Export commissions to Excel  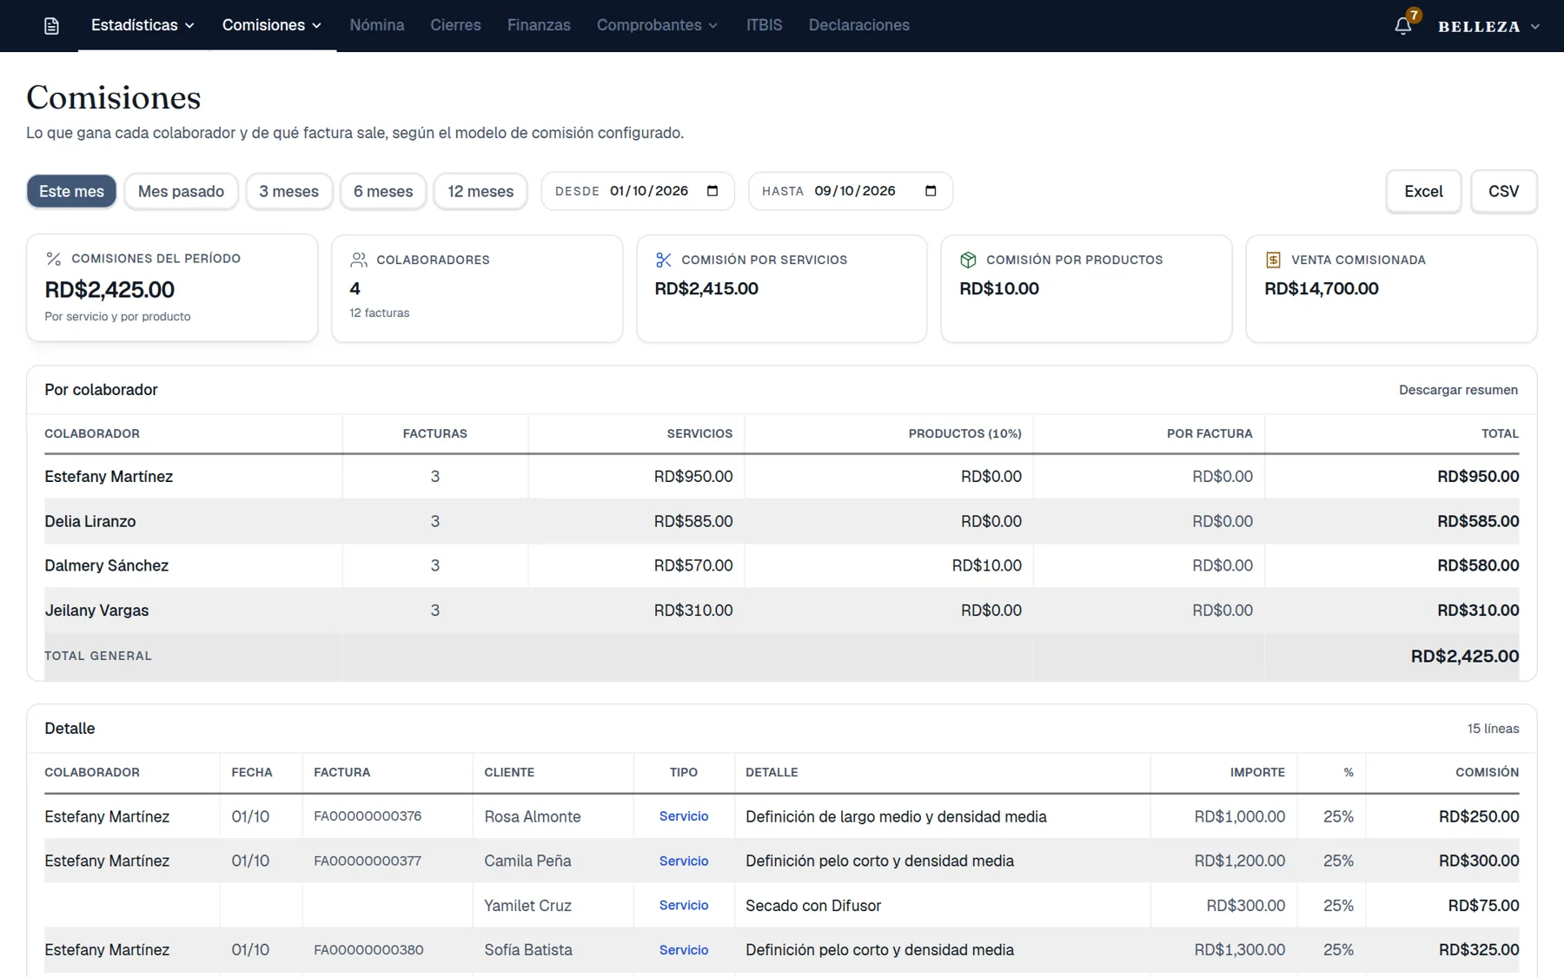coord(1423,191)
